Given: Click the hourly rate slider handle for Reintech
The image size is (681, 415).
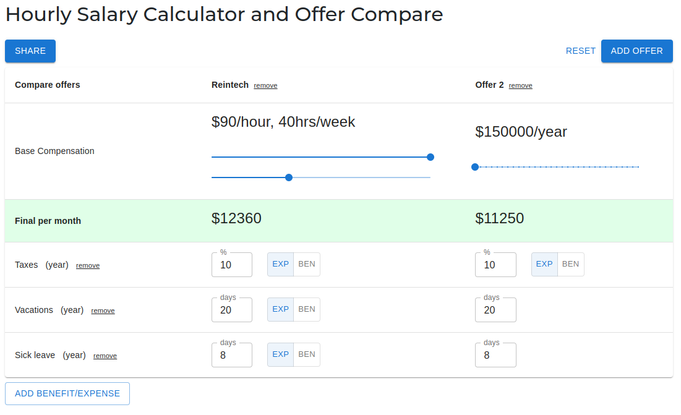Looking at the screenshot, I should click(x=430, y=157).
